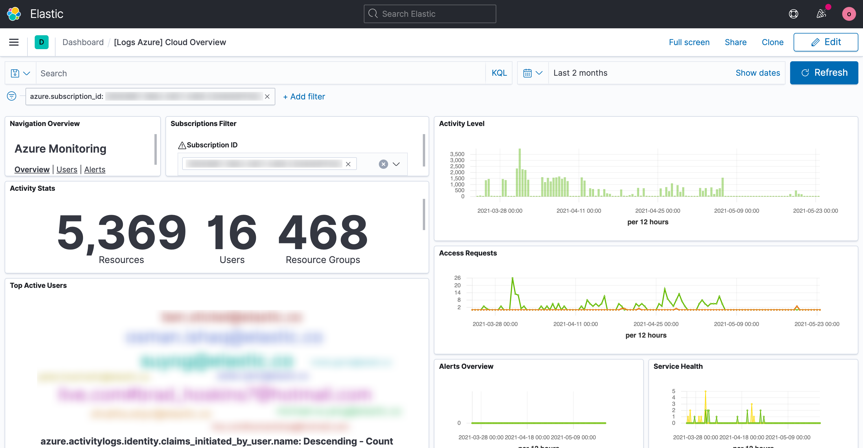The image size is (863, 448).
Task: Click + Add filter
Action: click(x=304, y=97)
